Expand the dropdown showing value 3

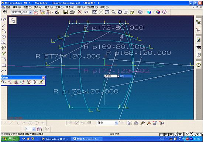[x=34, y=129]
